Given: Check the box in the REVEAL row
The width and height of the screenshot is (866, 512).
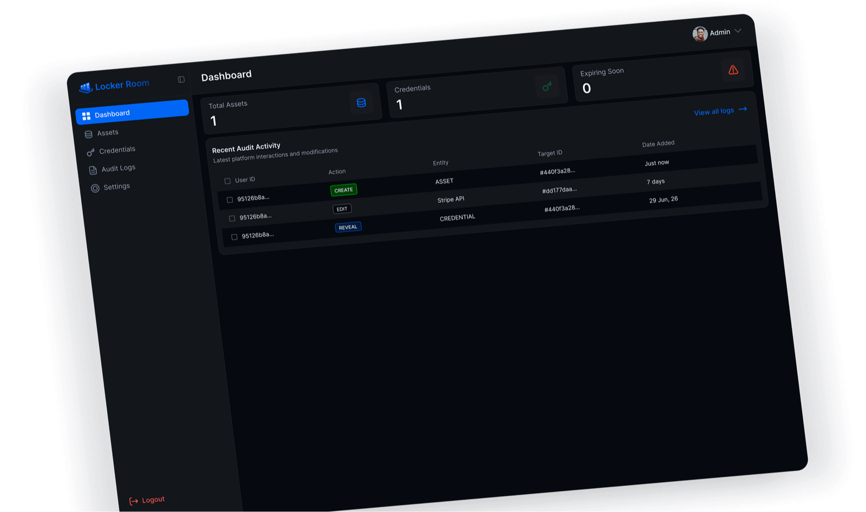Looking at the screenshot, I should (234, 237).
